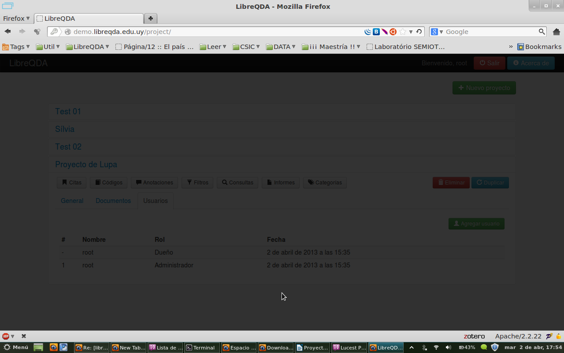Click the zotero status bar label

click(x=474, y=336)
